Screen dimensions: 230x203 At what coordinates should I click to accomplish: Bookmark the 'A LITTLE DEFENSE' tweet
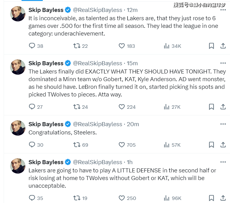pos(211,198)
